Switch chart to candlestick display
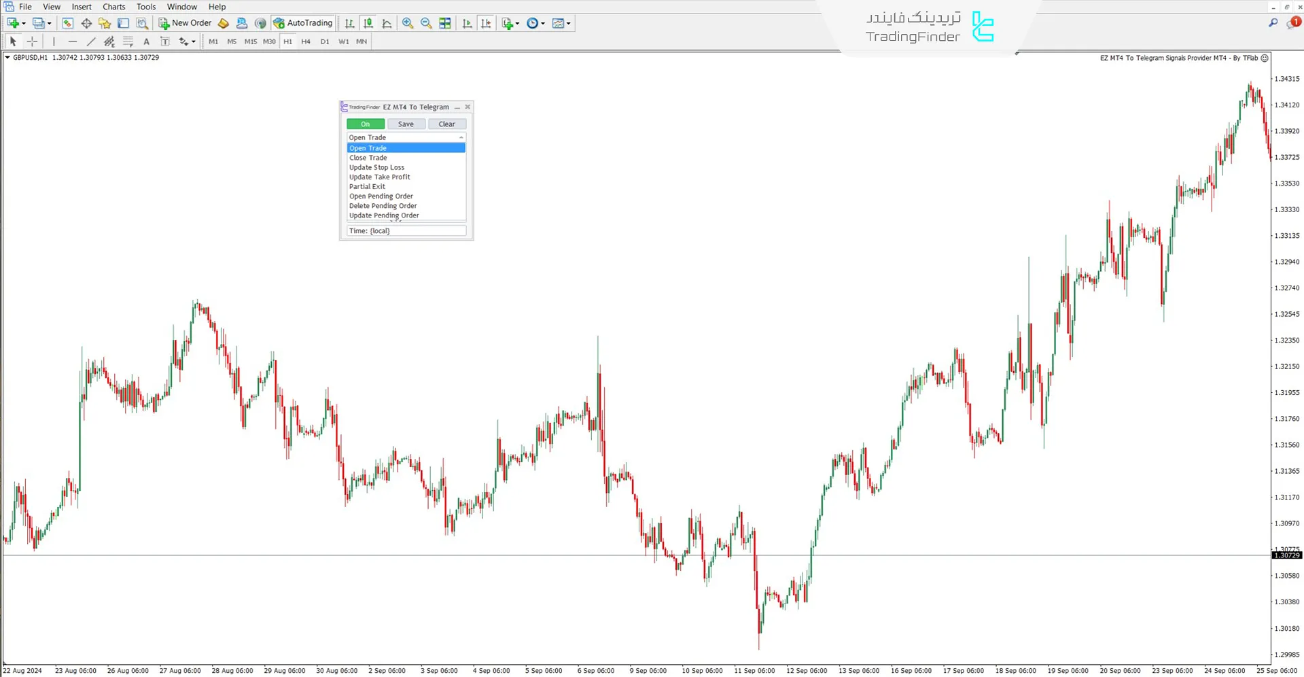 click(368, 23)
